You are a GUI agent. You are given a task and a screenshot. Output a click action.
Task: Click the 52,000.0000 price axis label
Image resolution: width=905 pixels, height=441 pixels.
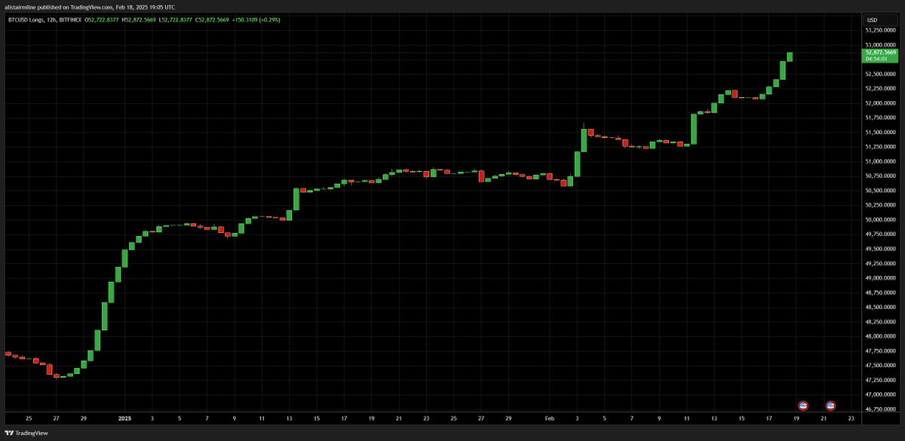[x=881, y=103]
